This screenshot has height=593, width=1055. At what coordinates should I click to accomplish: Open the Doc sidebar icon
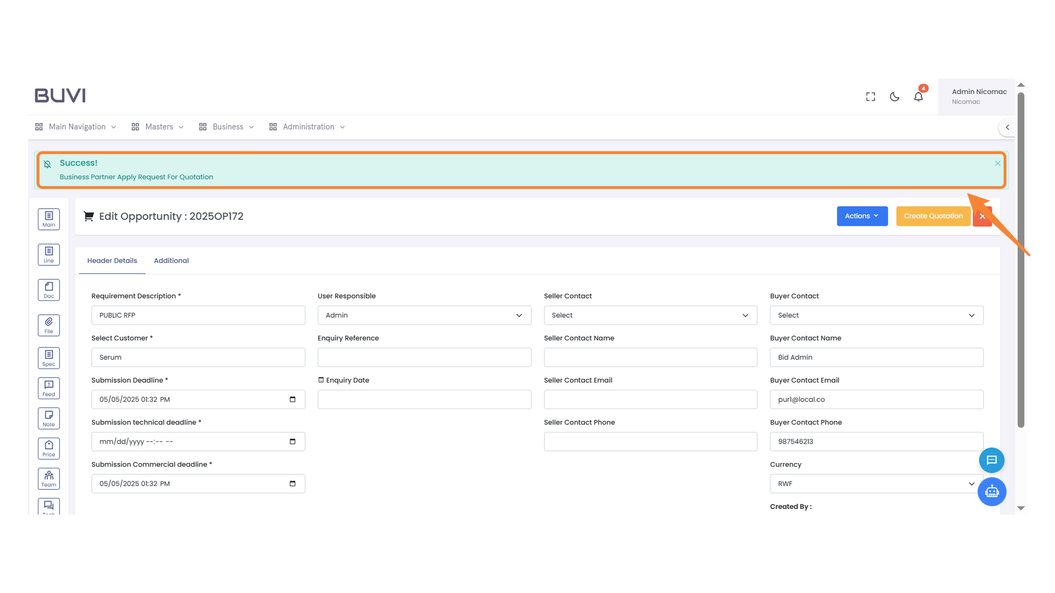(x=48, y=290)
